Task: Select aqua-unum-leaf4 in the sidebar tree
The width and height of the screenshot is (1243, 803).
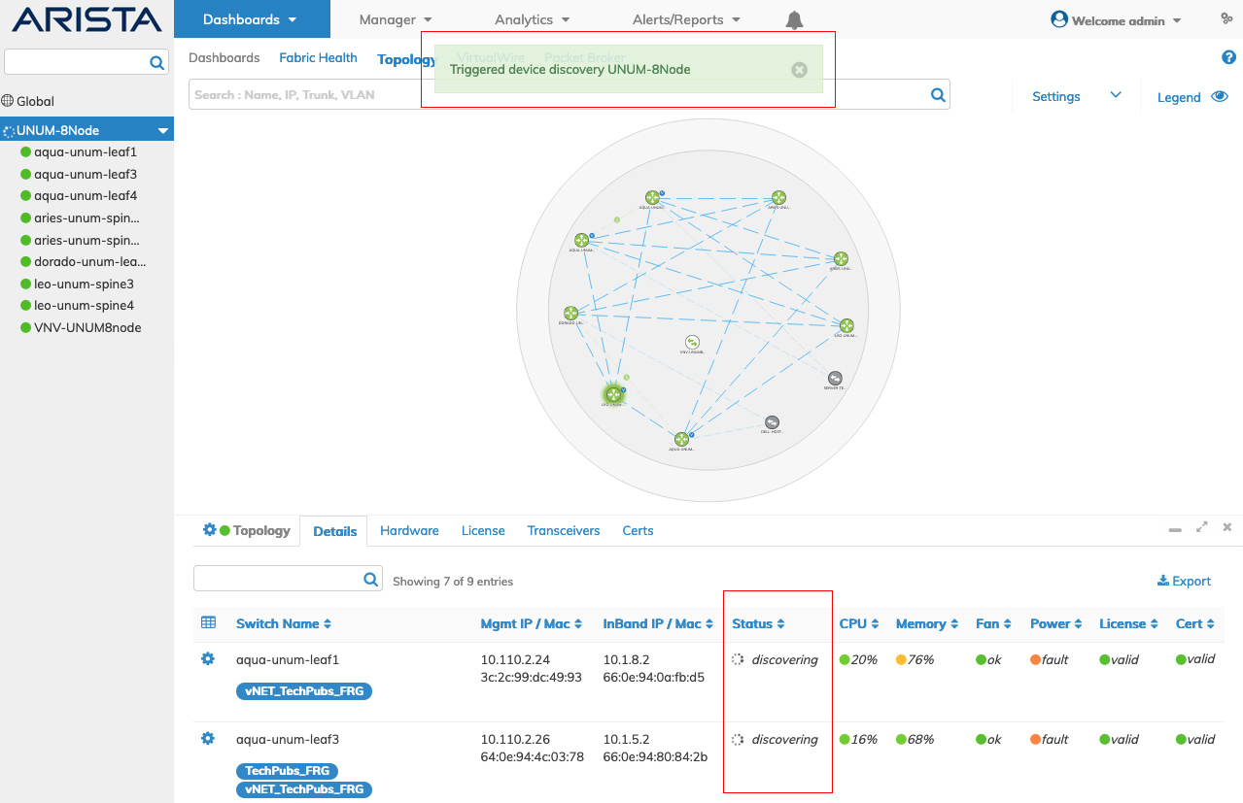Action: (x=86, y=196)
